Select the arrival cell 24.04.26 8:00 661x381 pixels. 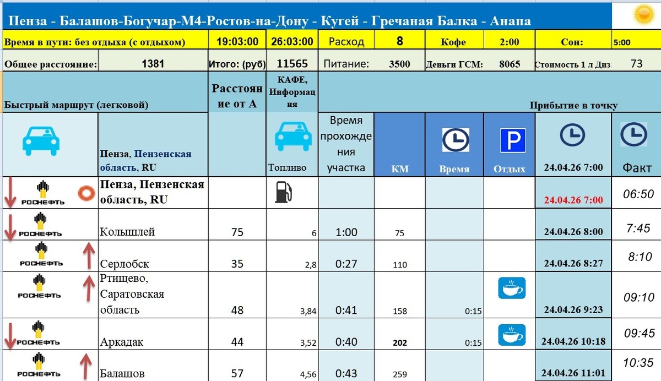click(573, 225)
